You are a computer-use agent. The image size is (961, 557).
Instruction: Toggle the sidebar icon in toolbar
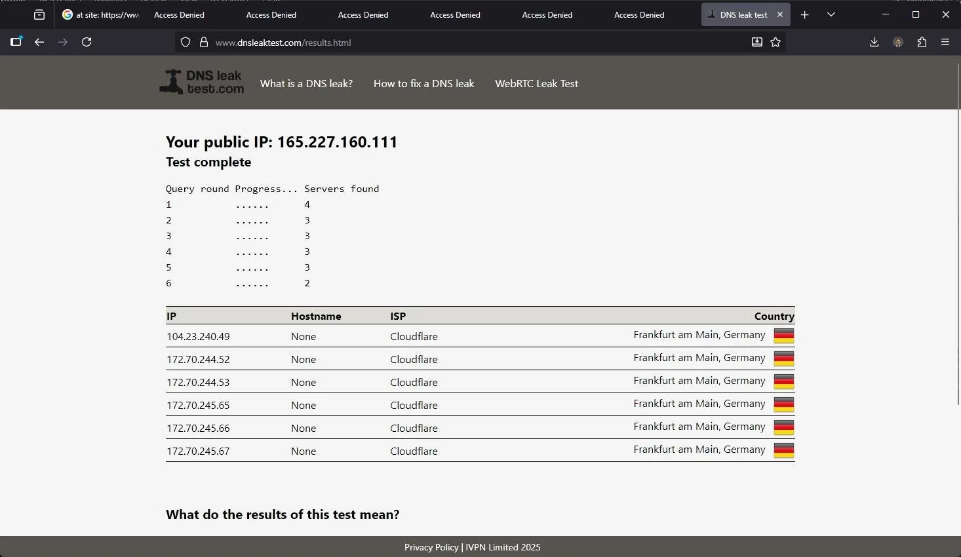point(16,42)
